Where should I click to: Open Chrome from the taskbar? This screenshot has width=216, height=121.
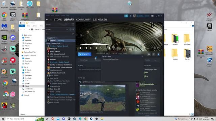pyautogui.click(x=85, y=119)
